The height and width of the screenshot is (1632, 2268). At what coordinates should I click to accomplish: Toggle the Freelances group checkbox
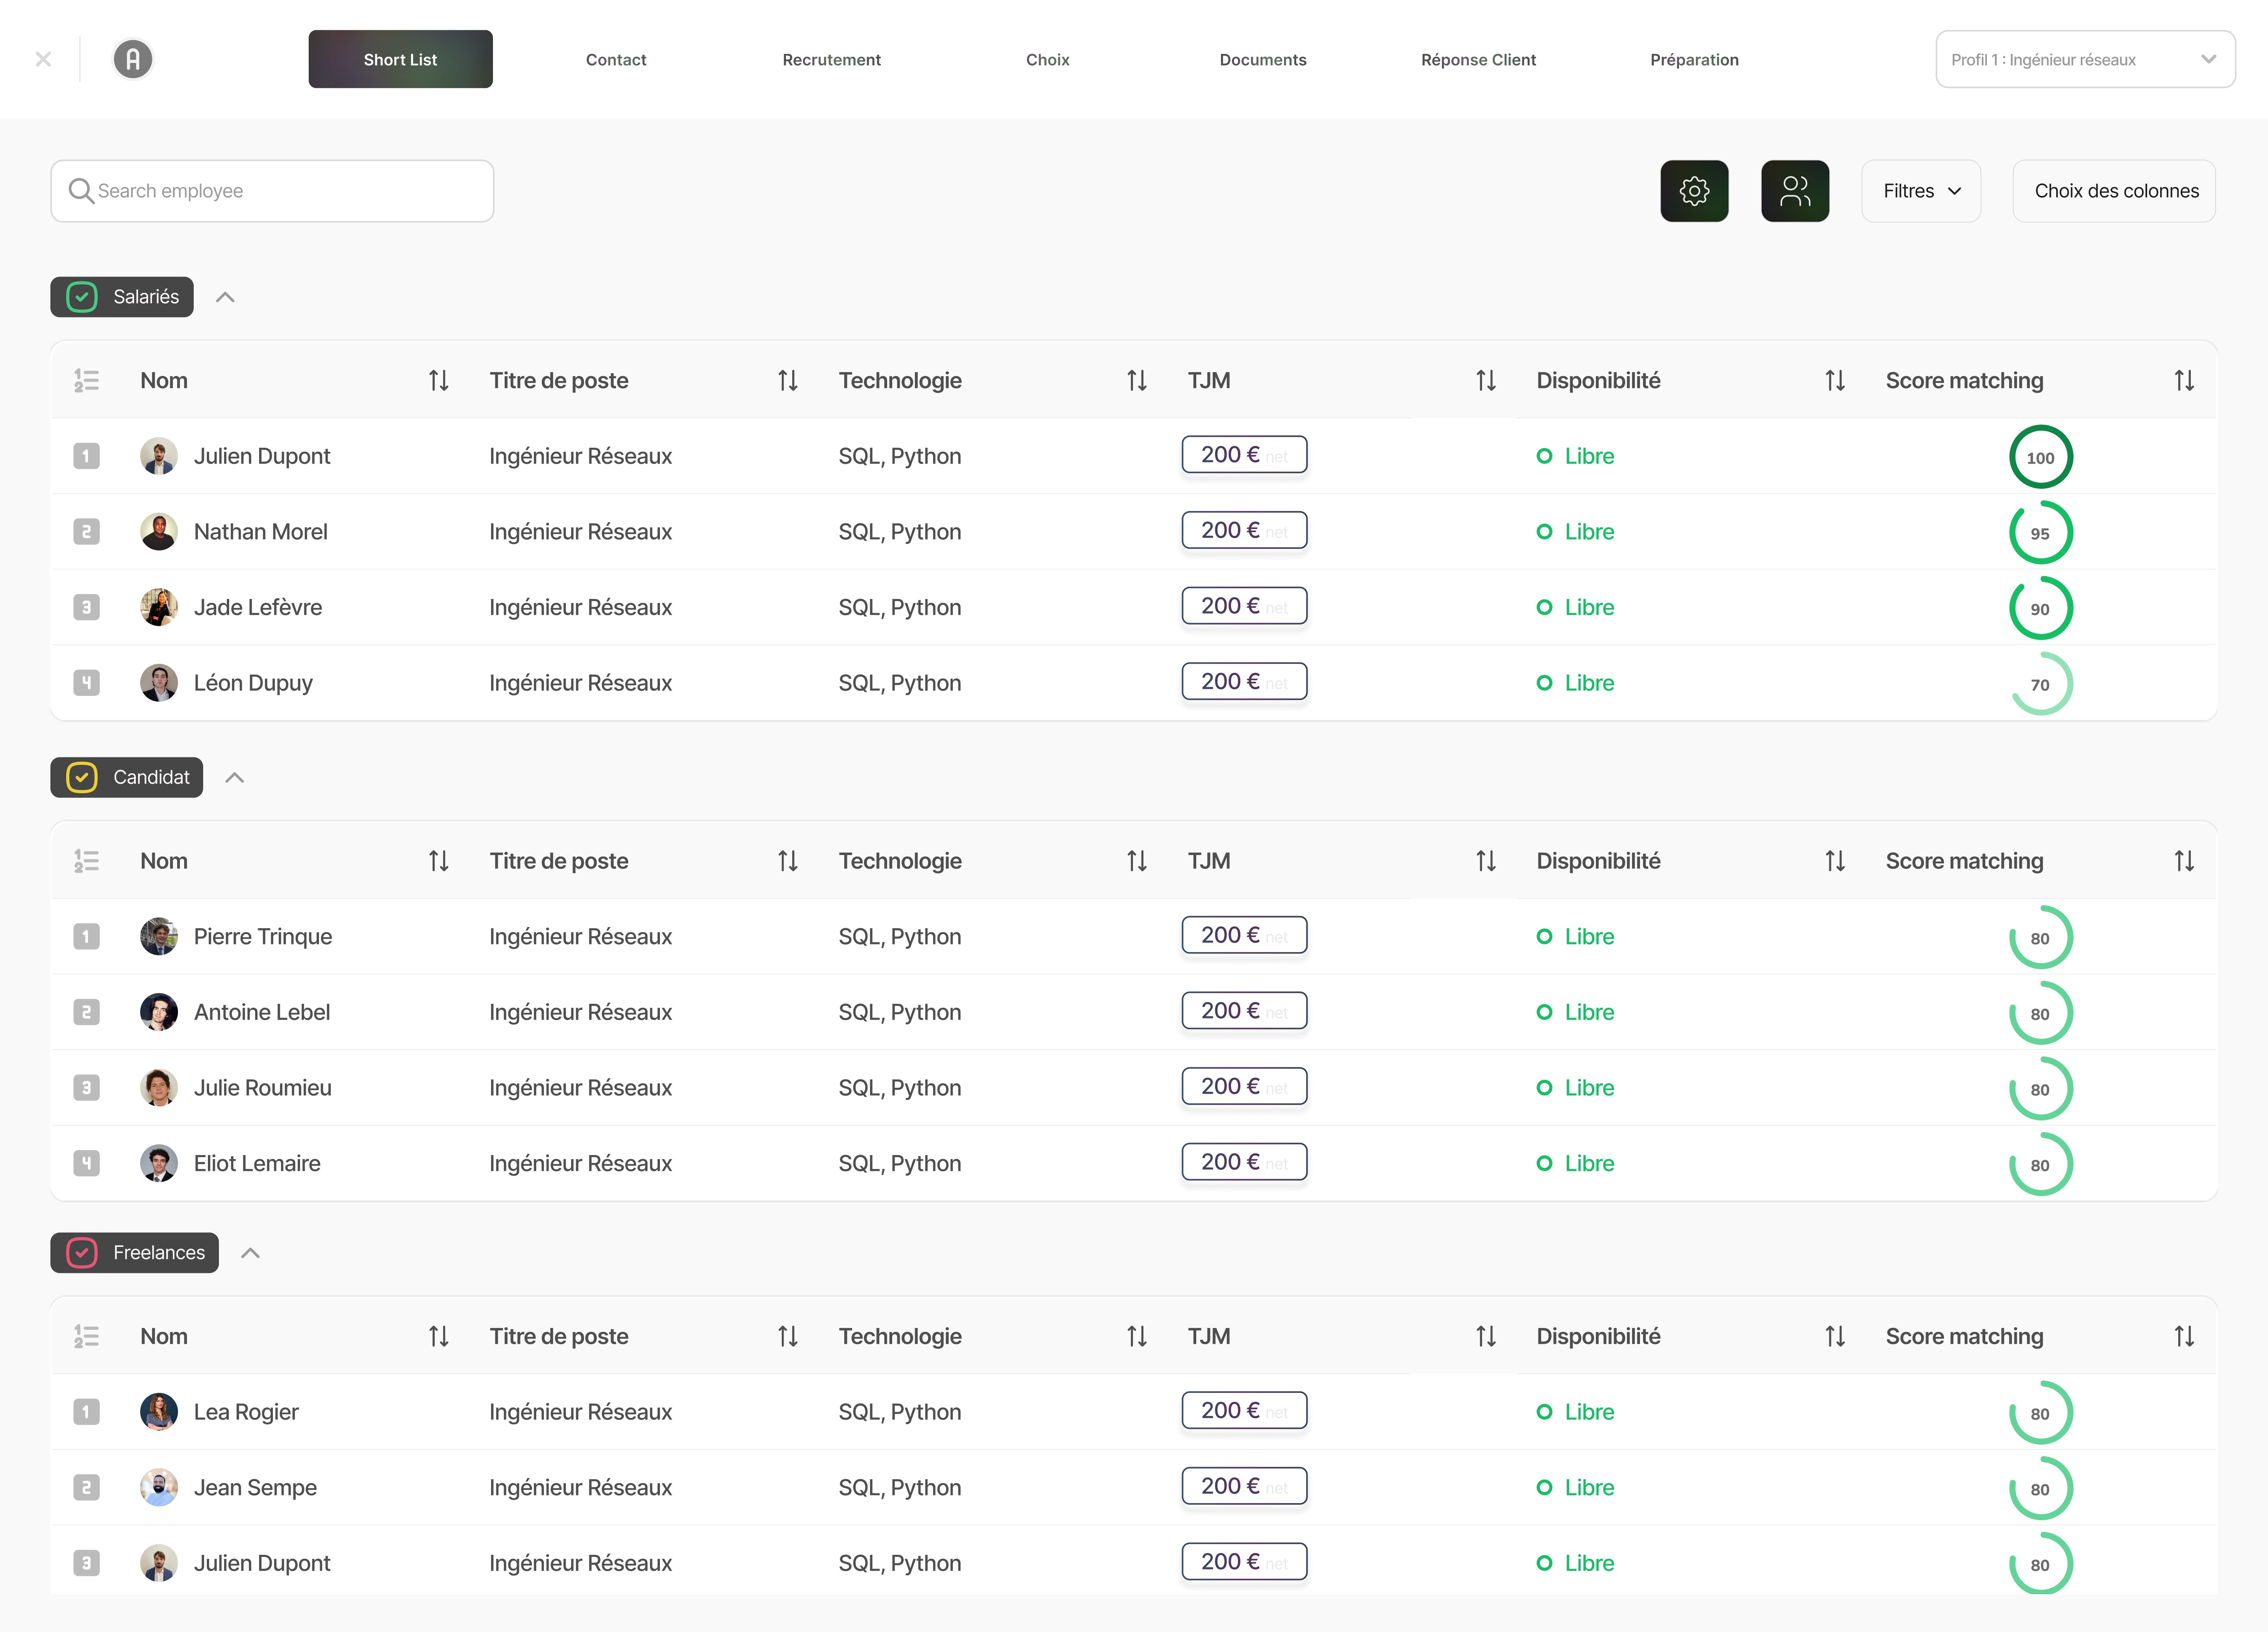point(82,1253)
